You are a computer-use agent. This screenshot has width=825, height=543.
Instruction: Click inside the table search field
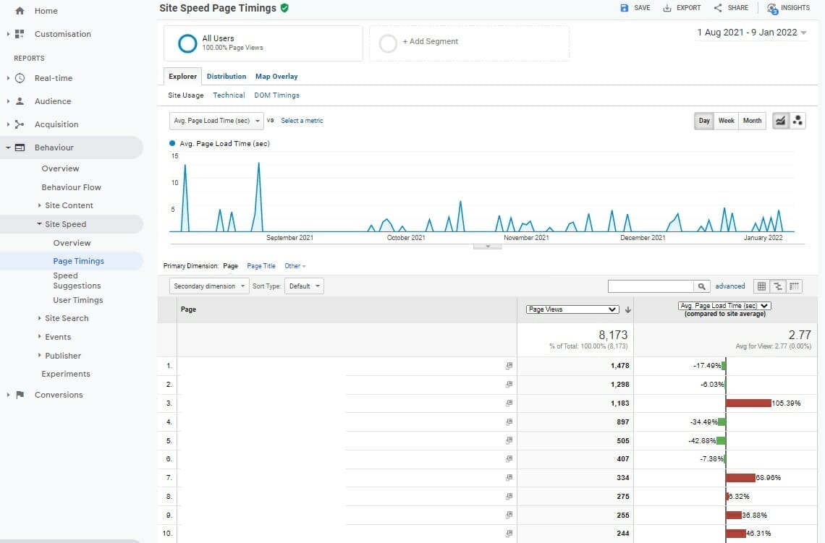pos(651,286)
